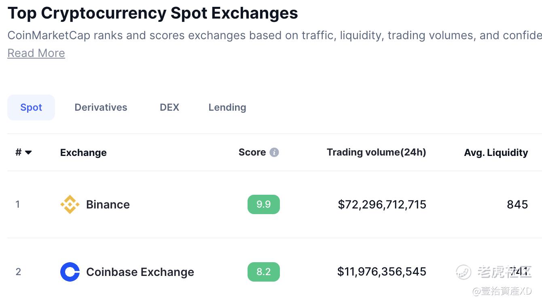Click Binance's 9.9 score badge
This screenshot has width=542, height=303.
tap(264, 204)
